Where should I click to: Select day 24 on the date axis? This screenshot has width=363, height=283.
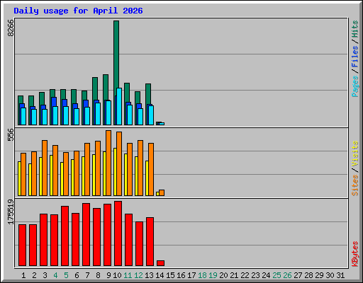pyautogui.click(x=266, y=275)
